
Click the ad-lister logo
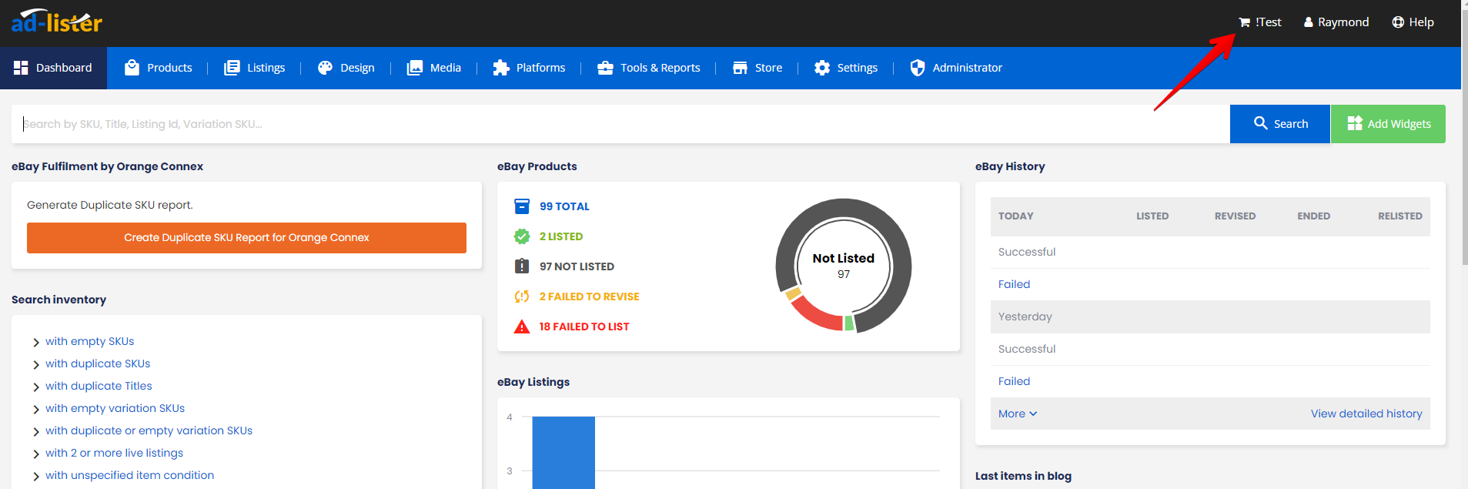[x=57, y=22]
